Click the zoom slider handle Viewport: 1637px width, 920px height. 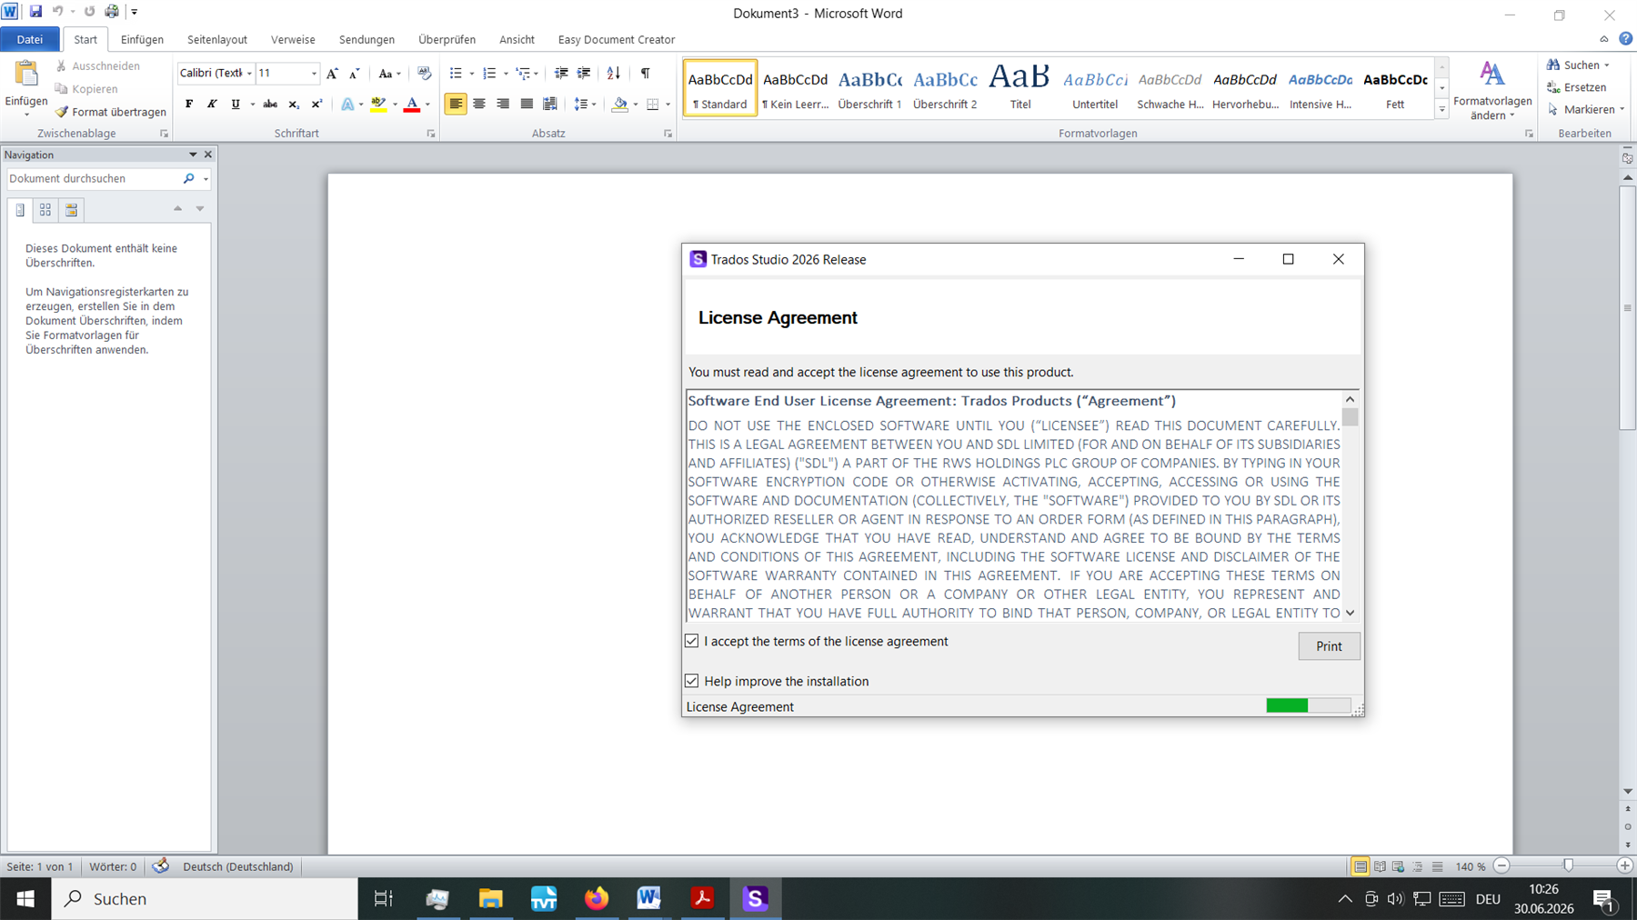(x=1568, y=865)
